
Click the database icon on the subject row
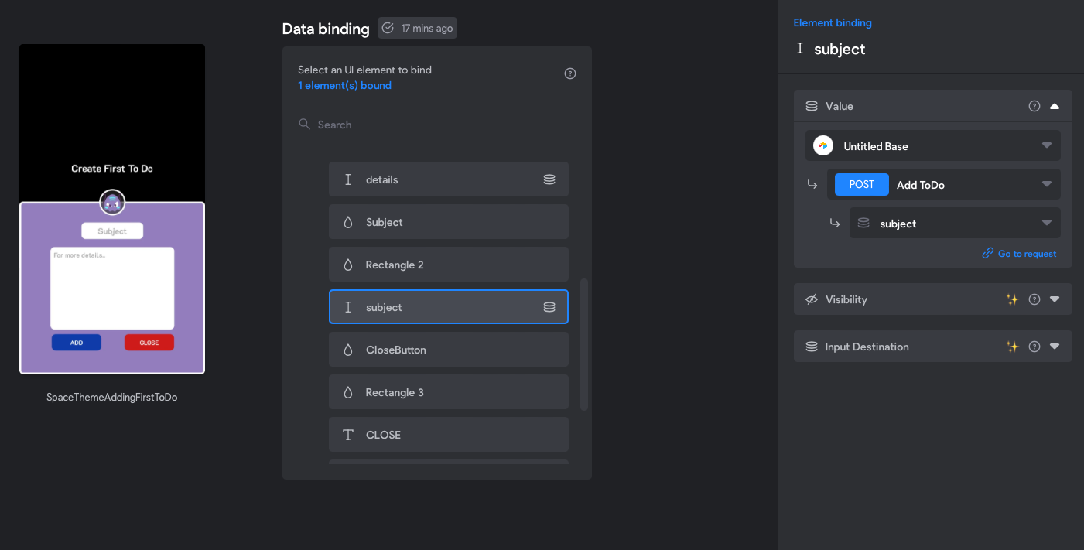point(549,307)
